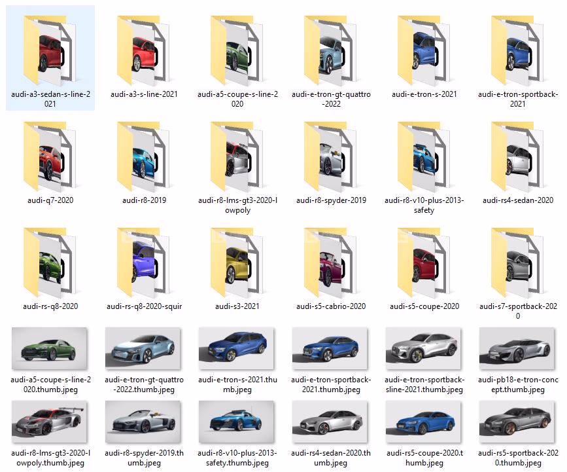Viewport: 567px width, 472px height.
Task: Click the folder name 'audi-rs4-sedan-2020'
Action: (x=518, y=200)
